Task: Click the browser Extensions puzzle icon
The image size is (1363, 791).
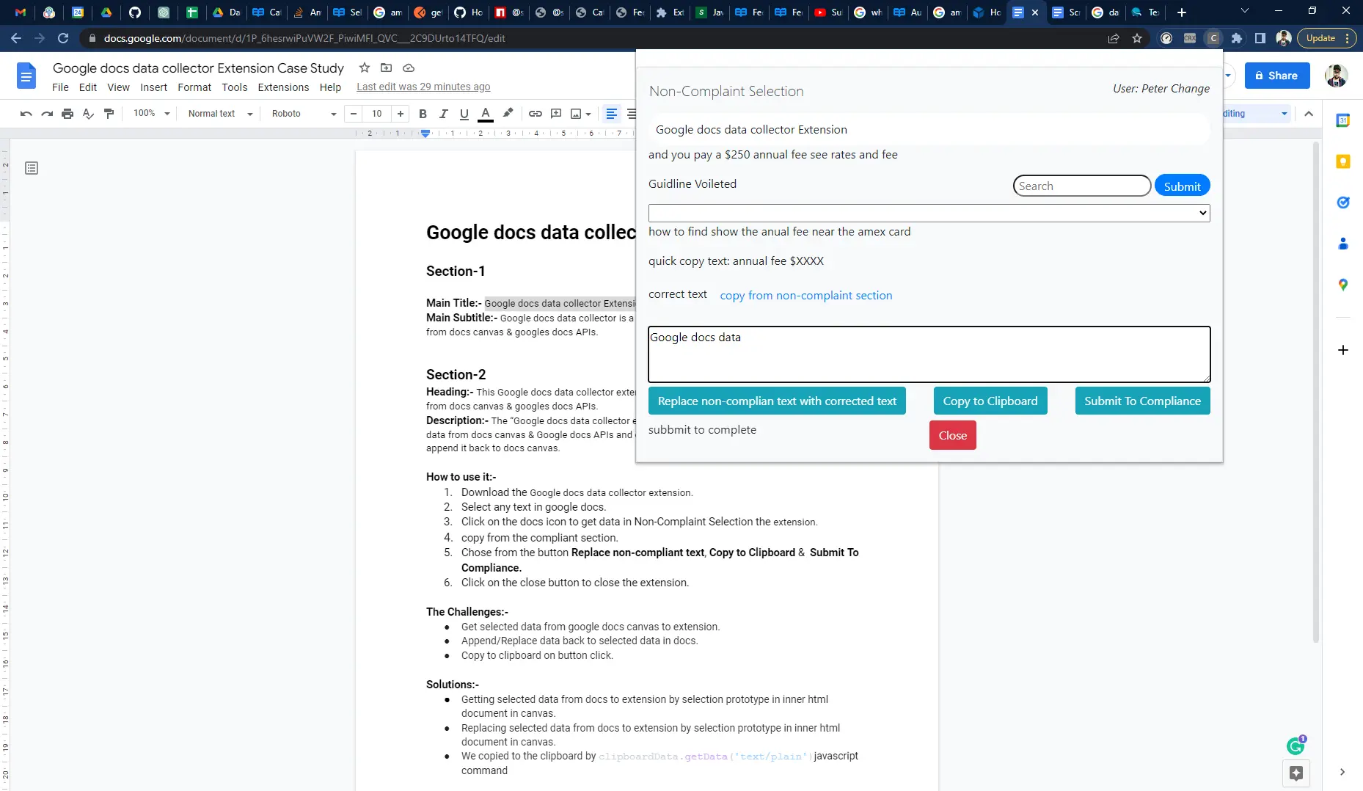Action: tap(1237, 38)
